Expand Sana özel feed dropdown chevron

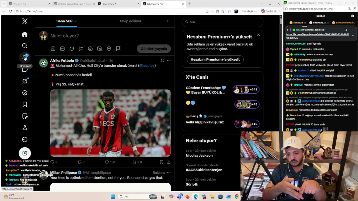(75, 21)
